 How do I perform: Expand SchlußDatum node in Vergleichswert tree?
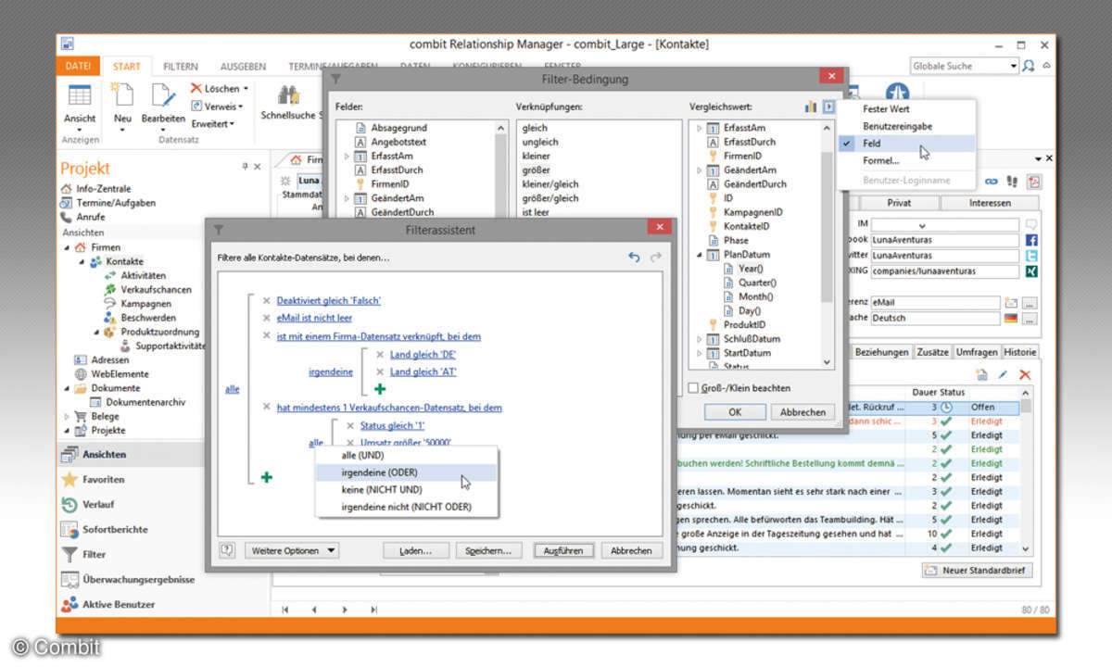[701, 339]
